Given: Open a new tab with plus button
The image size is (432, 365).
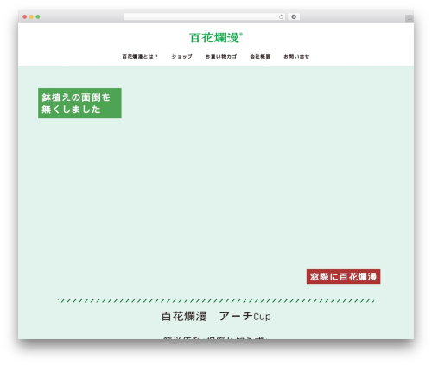Looking at the screenshot, I should click(410, 19).
